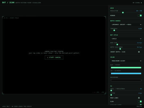
Task: Pick the Far / Secondary blue color
Action: tap(126, 74)
